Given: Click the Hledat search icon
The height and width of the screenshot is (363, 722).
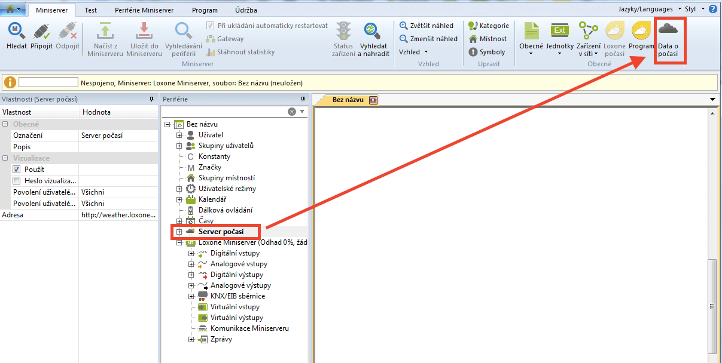Looking at the screenshot, I should click(17, 32).
